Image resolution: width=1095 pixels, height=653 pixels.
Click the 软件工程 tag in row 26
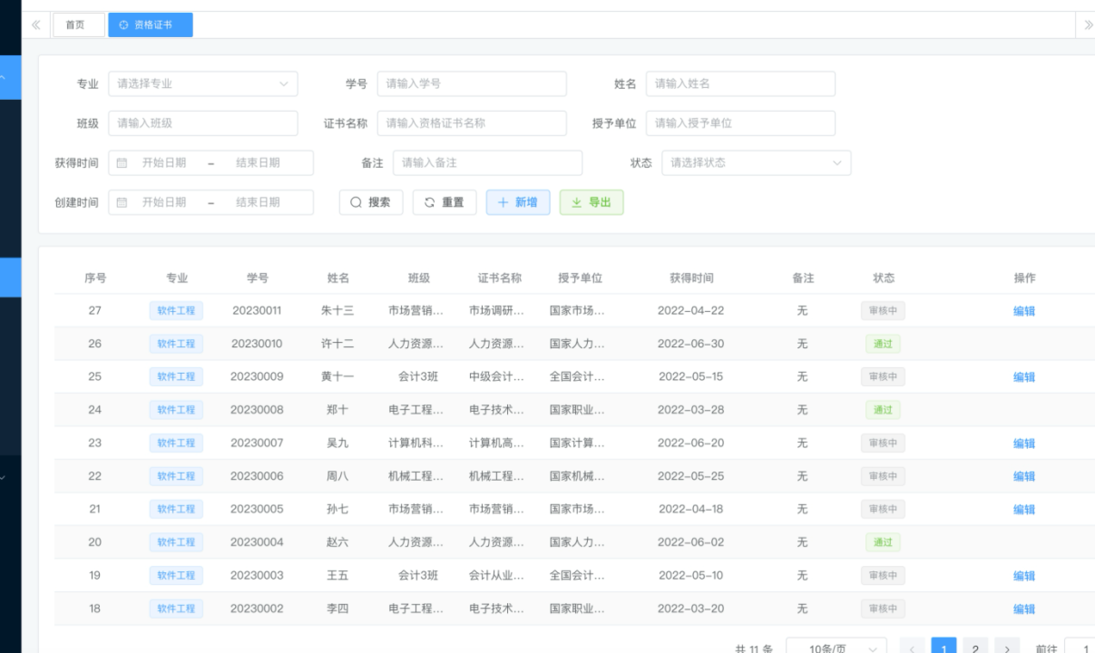pos(176,344)
